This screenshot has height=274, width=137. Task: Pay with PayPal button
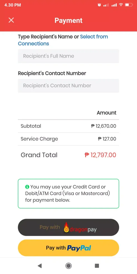(x=68, y=248)
